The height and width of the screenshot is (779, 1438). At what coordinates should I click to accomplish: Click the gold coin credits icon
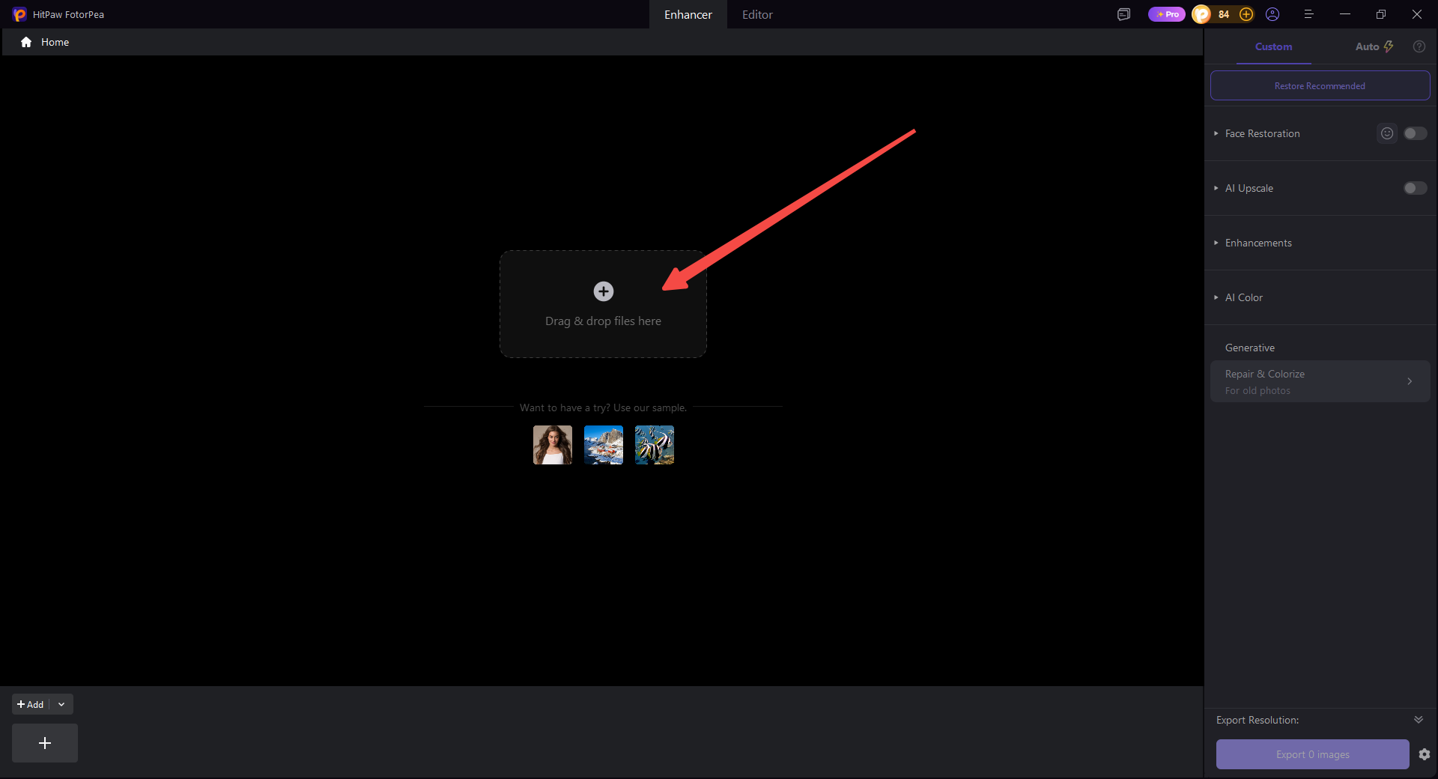click(x=1201, y=14)
